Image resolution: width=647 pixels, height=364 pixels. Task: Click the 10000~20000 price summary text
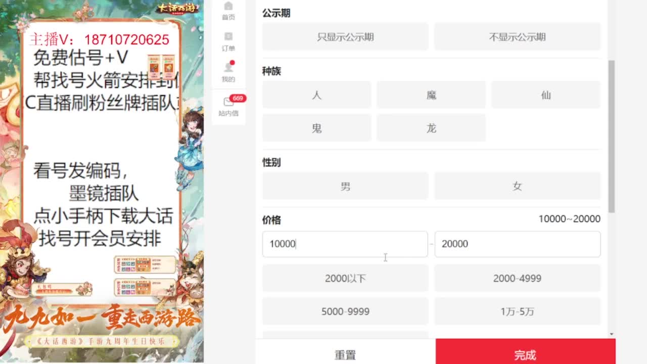569,219
